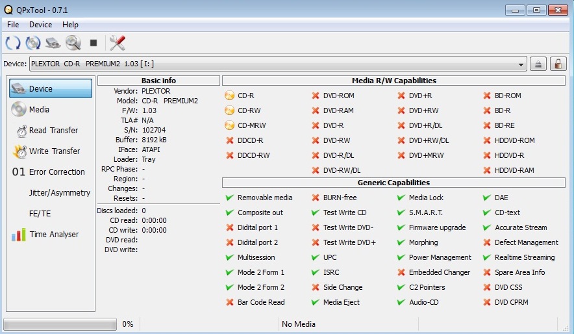The image size is (574, 334).
Task: Open the Media sidebar page
Action: (51, 110)
